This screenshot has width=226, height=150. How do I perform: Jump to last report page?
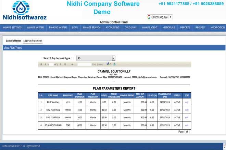click(x=65, y=64)
